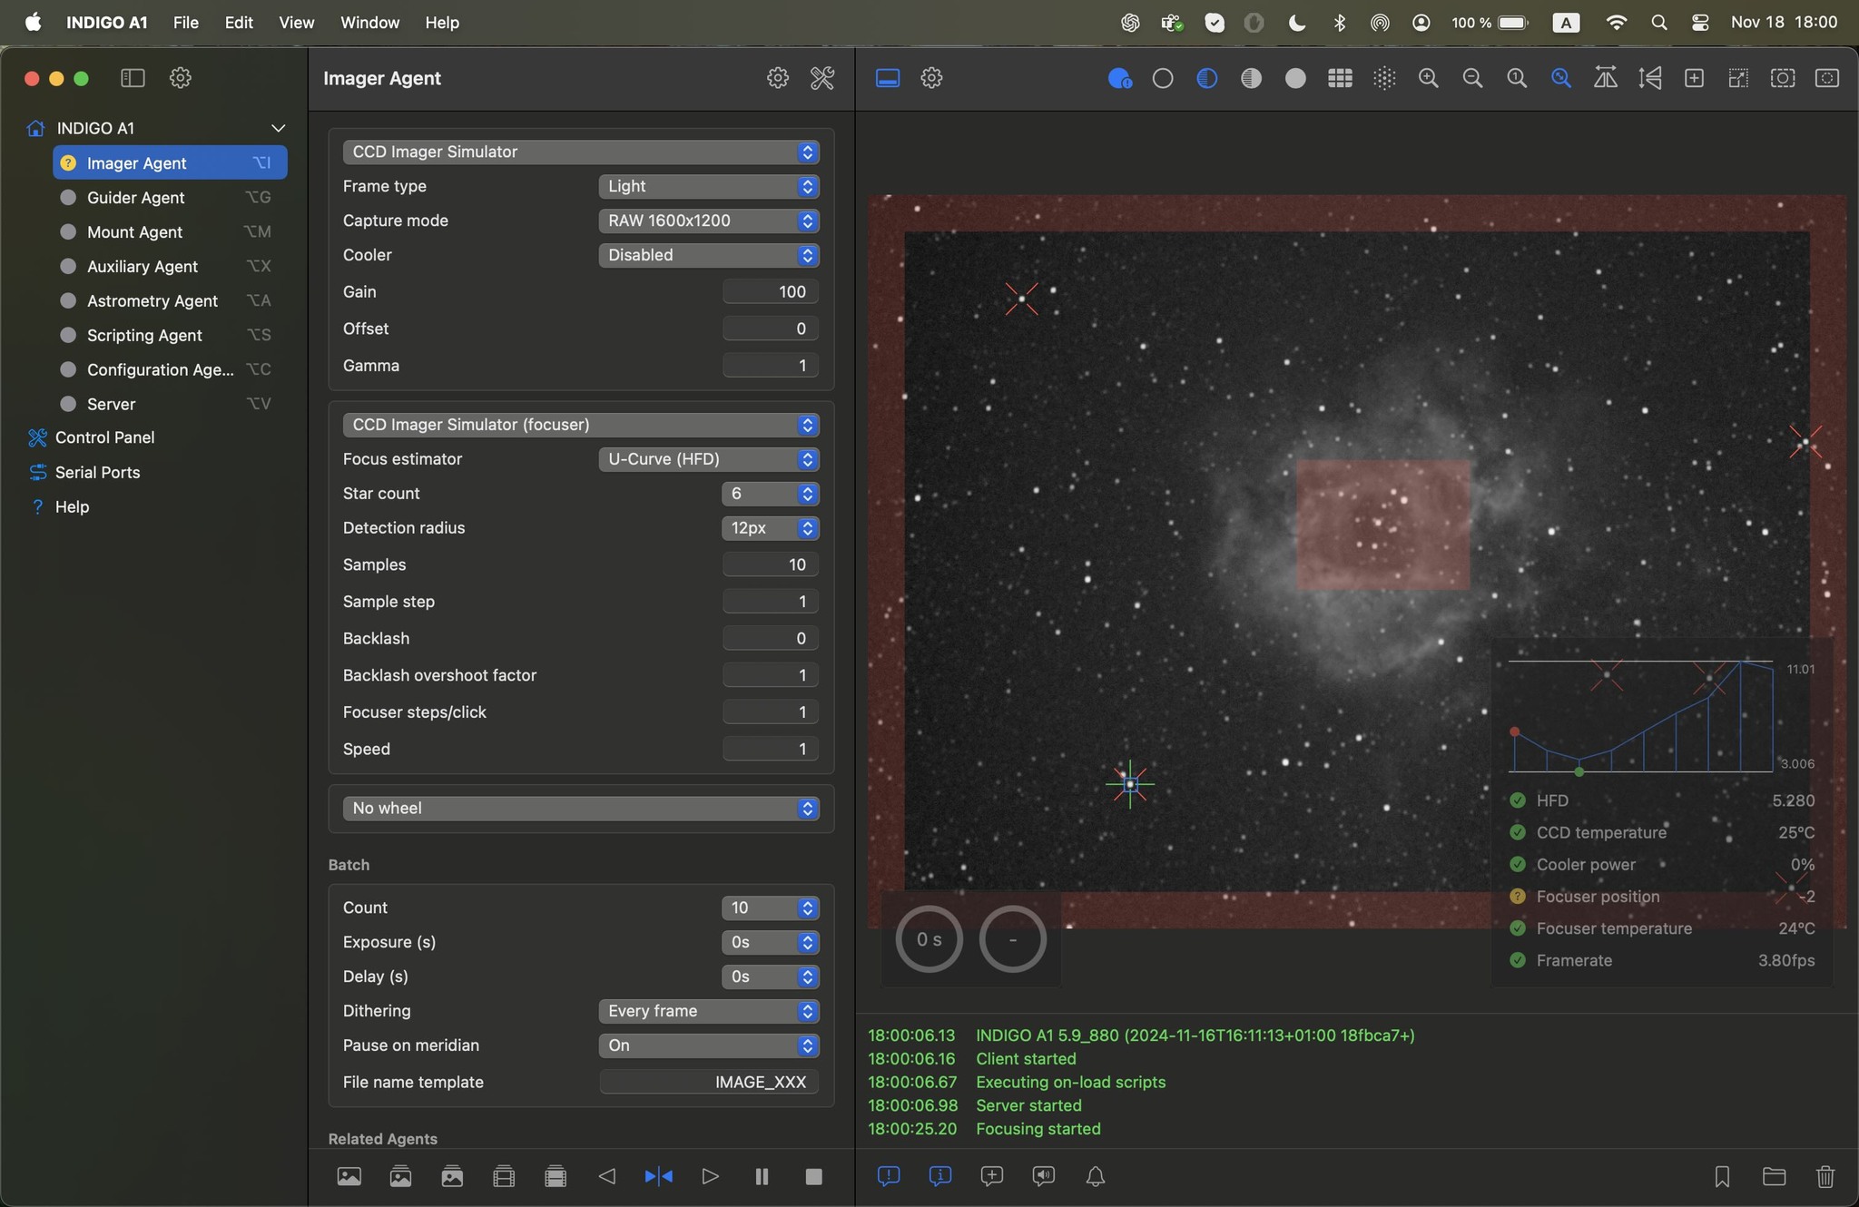Open Imager Agent settings gear
The height and width of the screenshot is (1207, 1859).
pos(778,78)
